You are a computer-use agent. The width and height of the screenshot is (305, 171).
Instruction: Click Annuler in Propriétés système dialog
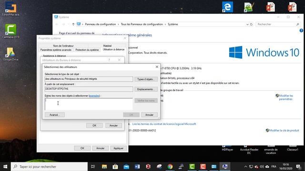(x=101, y=148)
